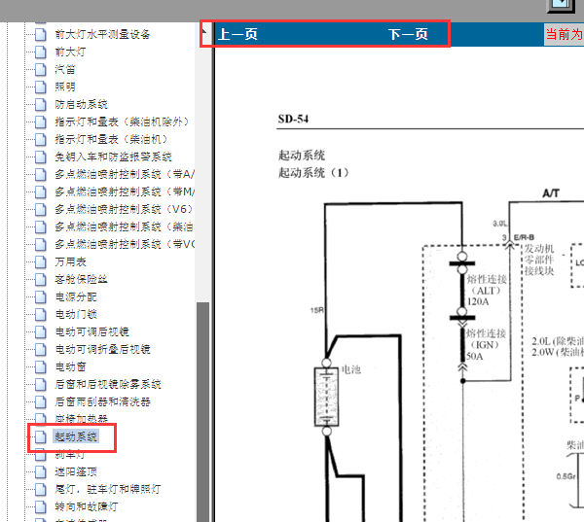This screenshot has width=584, height=522.
Task: Open 电源分配 diagram
Action: 76,296
